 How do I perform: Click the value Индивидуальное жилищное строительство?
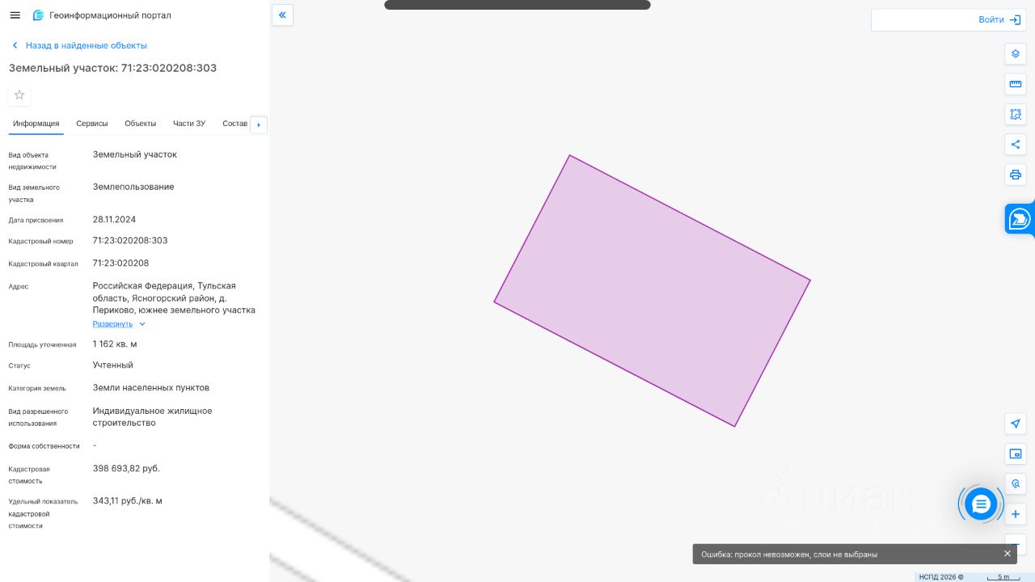click(x=153, y=417)
